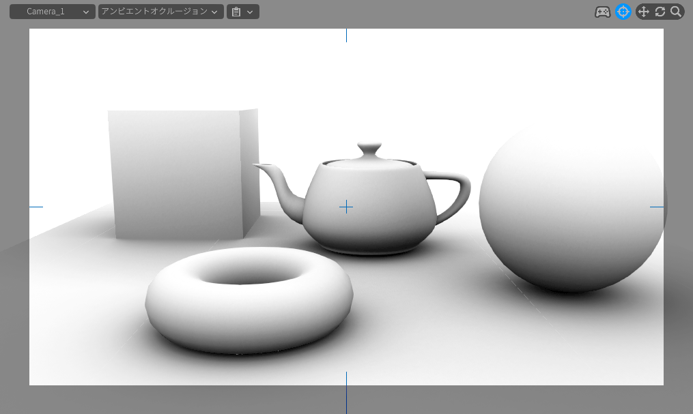Toggle the blue target crosshair button
Image resolution: width=693 pixels, height=414 pixels.
(x=623, y=12)
